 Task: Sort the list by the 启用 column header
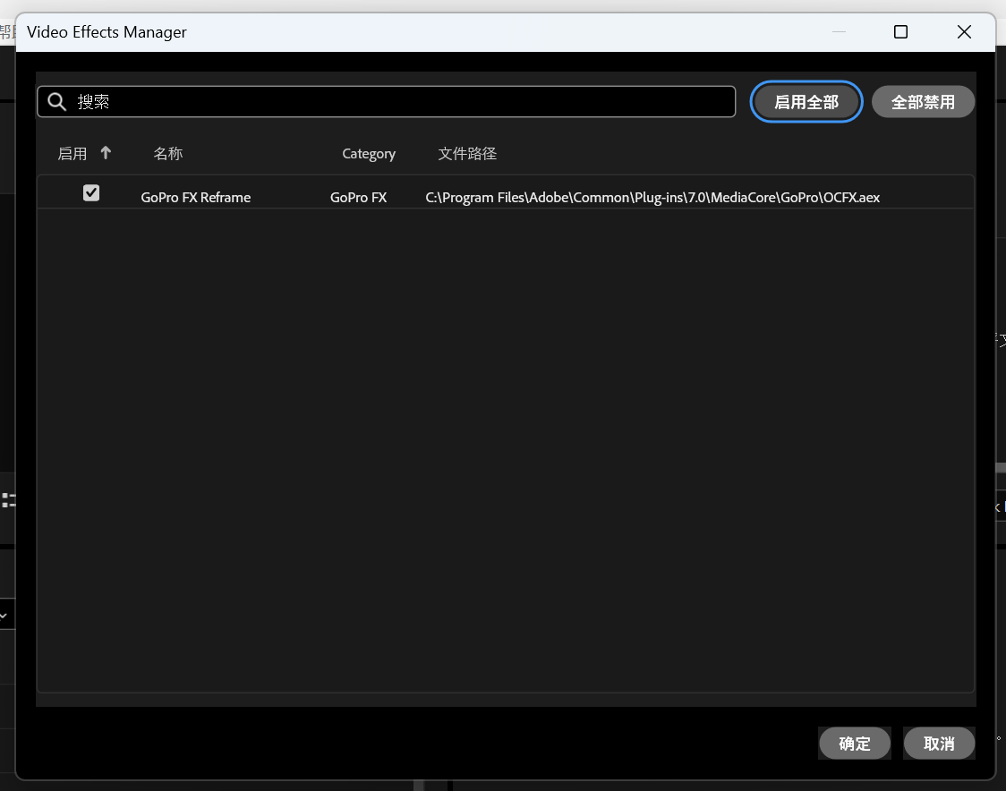click(x=73, y=152)
